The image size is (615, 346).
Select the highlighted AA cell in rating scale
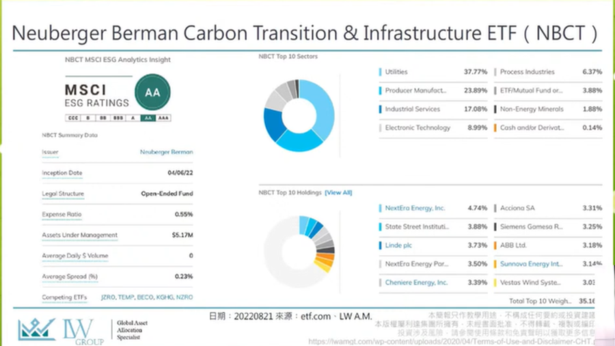tap(147, 118)
